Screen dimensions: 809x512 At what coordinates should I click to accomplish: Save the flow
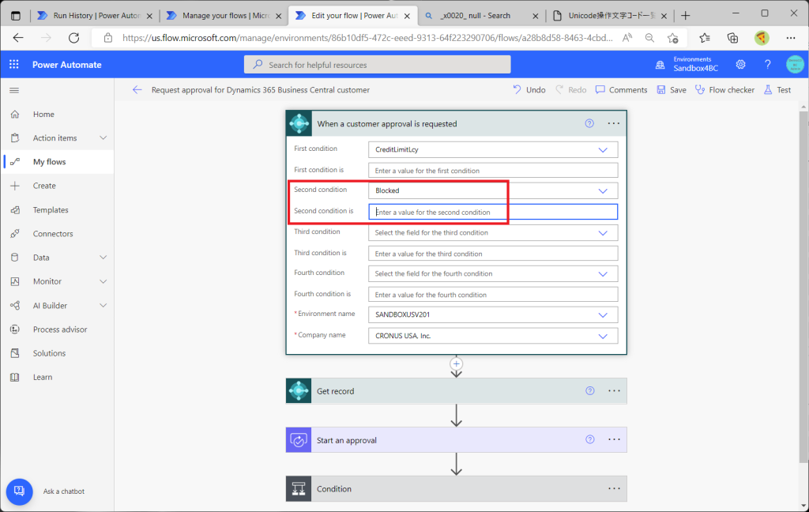(672, 90)
